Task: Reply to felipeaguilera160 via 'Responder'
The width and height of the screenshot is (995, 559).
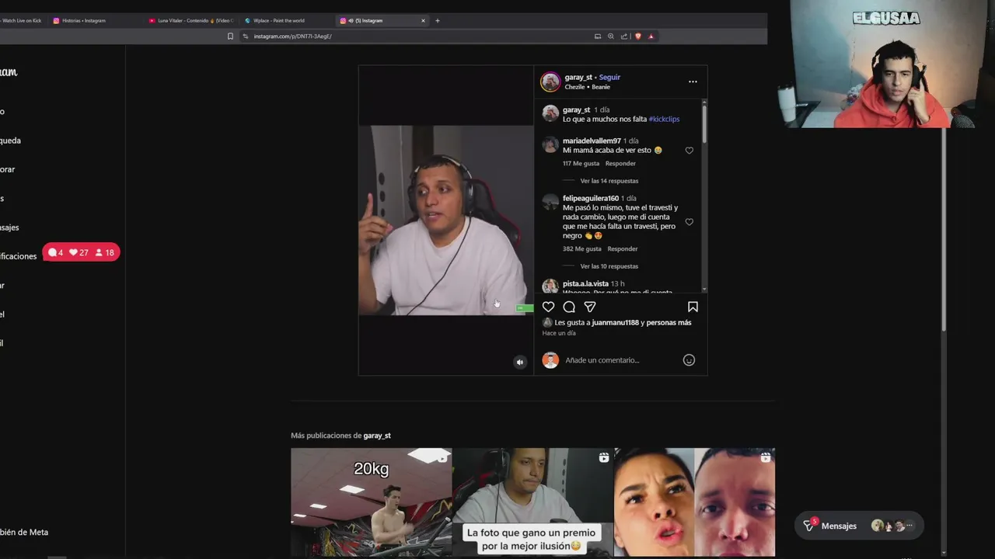Action: point(623,249)
